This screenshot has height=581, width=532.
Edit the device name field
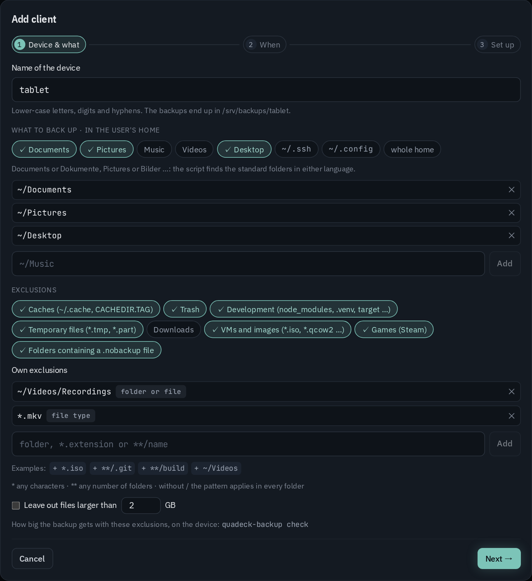pos(266,90)
